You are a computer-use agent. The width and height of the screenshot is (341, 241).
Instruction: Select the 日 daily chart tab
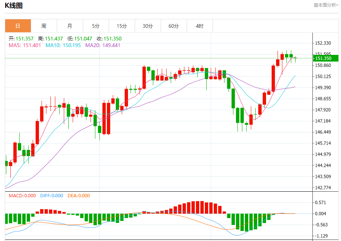[x=18, y=26]
